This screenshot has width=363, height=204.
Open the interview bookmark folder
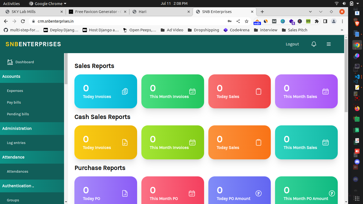(x=266, y=30)
